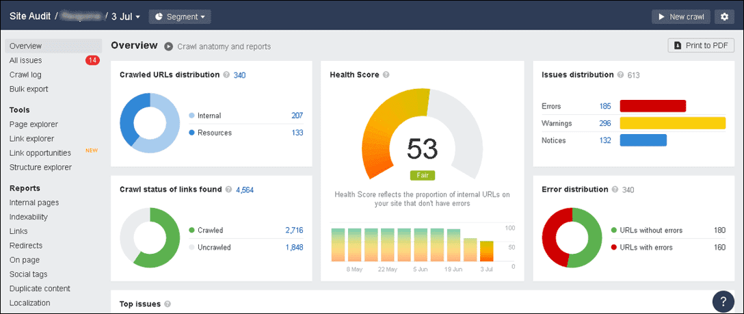
Task: Open Indexability report
Action: click(x=29, y=217)
